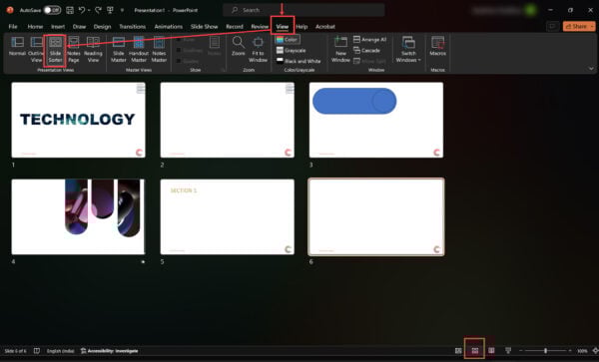Open Outline View from ribbon
Image resolution: width=599 pixels, height=362 pixels.
[x=36, y=49]
